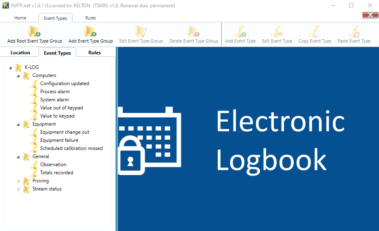379x231 pixels.
Task: Select System alarm event type
Action: [x=54, y=100]
